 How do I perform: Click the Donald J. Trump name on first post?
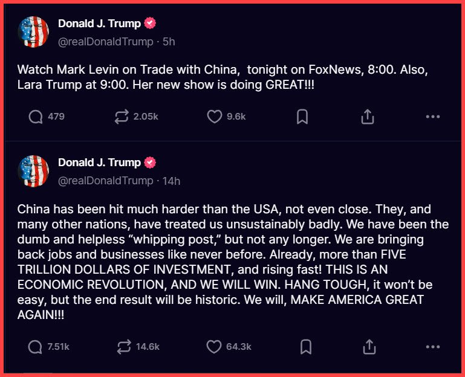pos(99,24)
